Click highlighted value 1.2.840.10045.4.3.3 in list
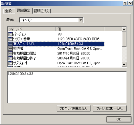 click(x=70, y=44)
